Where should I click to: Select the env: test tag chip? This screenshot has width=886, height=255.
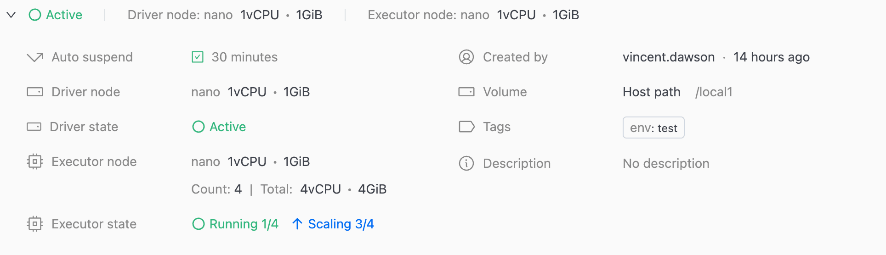(653, 127)
